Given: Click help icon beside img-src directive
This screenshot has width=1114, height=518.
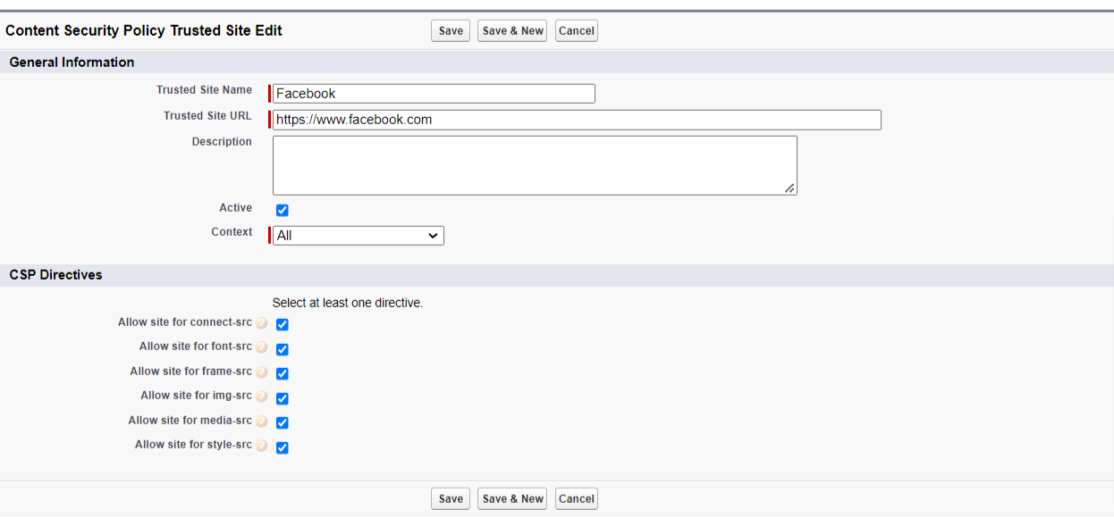Looking at the screenshot, I should click(261, 397).
